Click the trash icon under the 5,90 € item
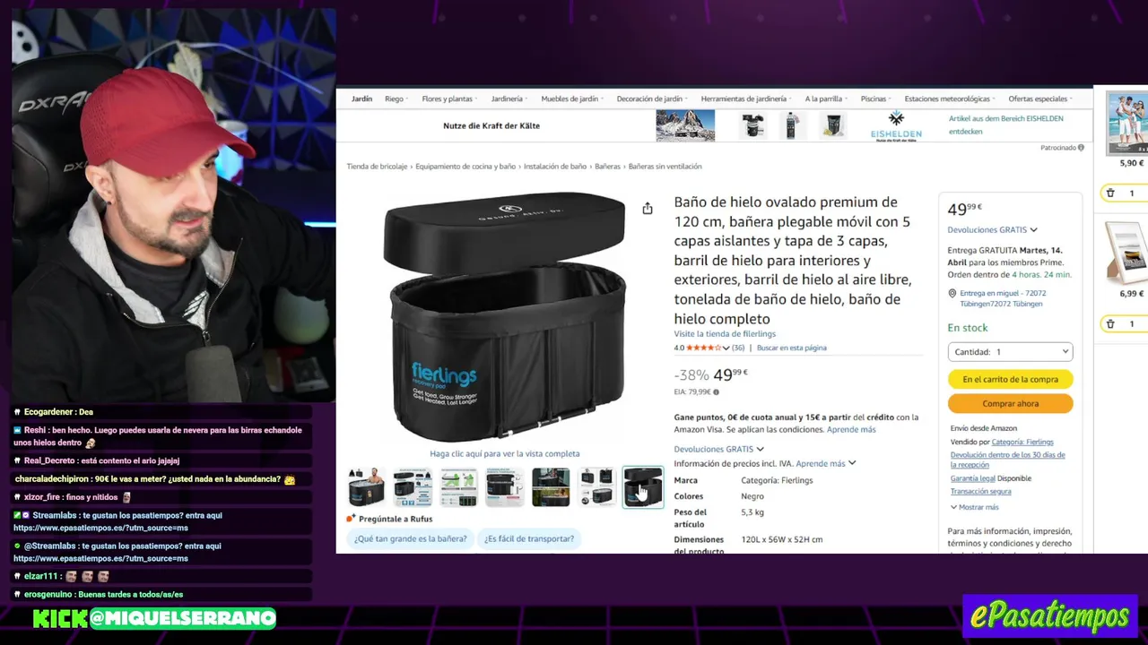This screenshot has width=1148, height=645. pyautogui.click(x=1110, y=193)
